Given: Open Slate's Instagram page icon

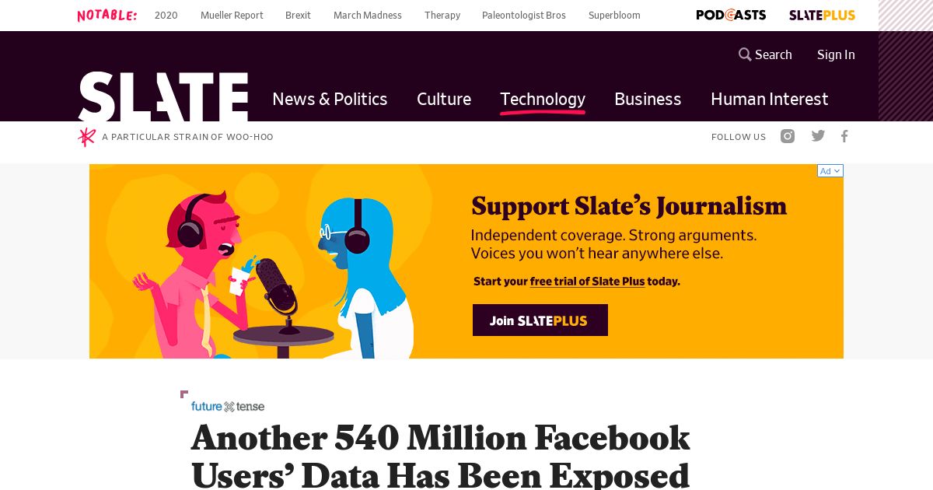Looking at the screenshot, I should pyautogui.click(x=788, y=136).
